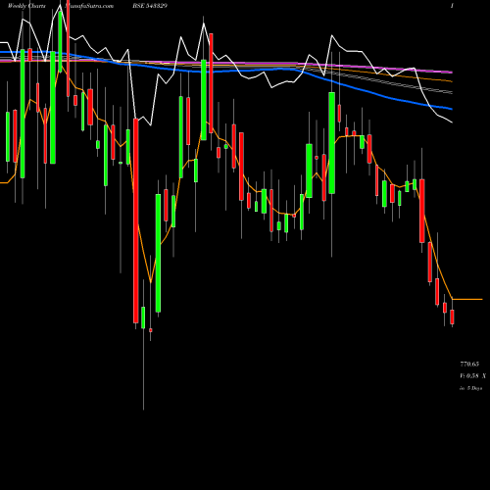Click the "Weekly Charts" title text
Image resolution: width=490 pixels, height=490 pixels.
click(x=26, y=6)
